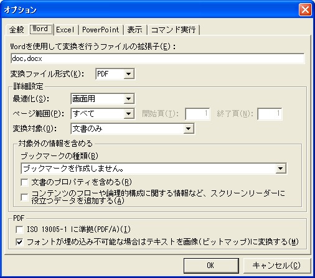Close the オプション dialog with the X button
This screenshot has height=278, width=315.
pos(305,9)
